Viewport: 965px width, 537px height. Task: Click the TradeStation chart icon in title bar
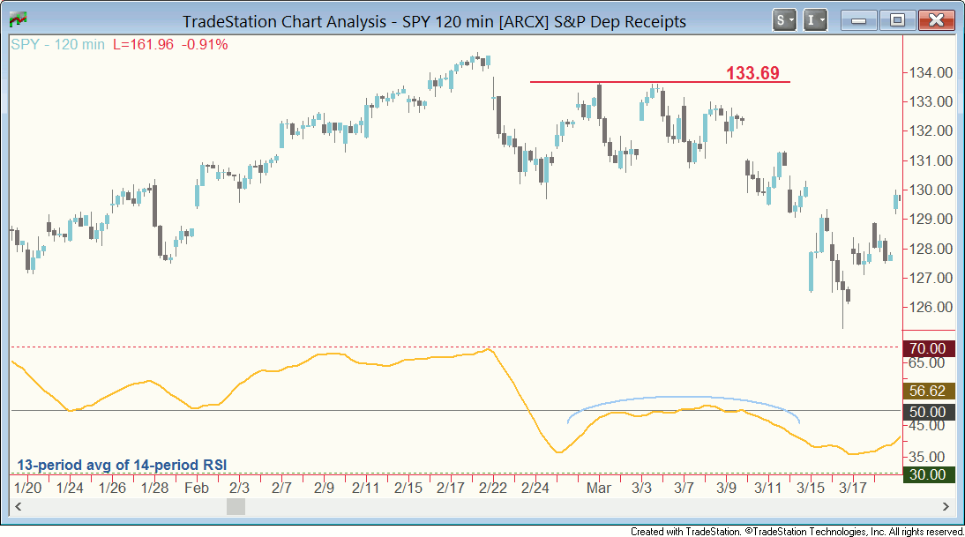click(x=16, y=19)
